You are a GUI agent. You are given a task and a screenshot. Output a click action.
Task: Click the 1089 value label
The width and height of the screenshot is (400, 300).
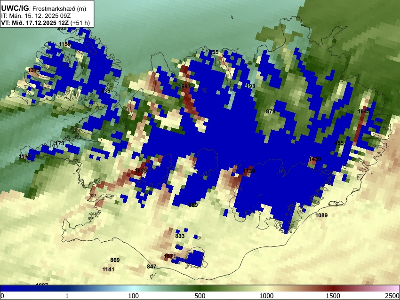coord(321,215)
